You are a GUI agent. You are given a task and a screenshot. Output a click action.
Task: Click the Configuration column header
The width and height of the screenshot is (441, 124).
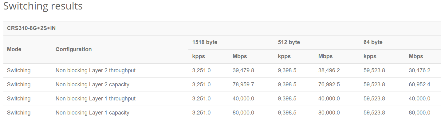click(x=73, y=49)
